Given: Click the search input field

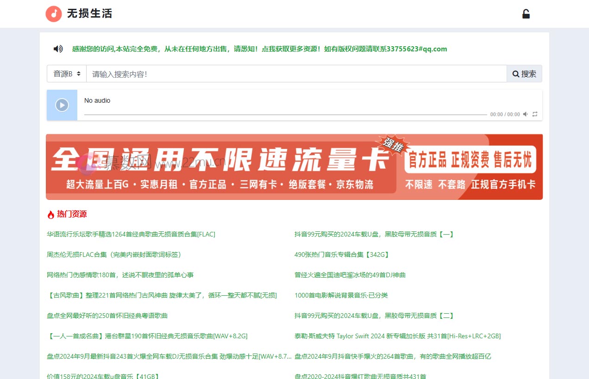Looking at the screenshot, I should click(296, 73).
